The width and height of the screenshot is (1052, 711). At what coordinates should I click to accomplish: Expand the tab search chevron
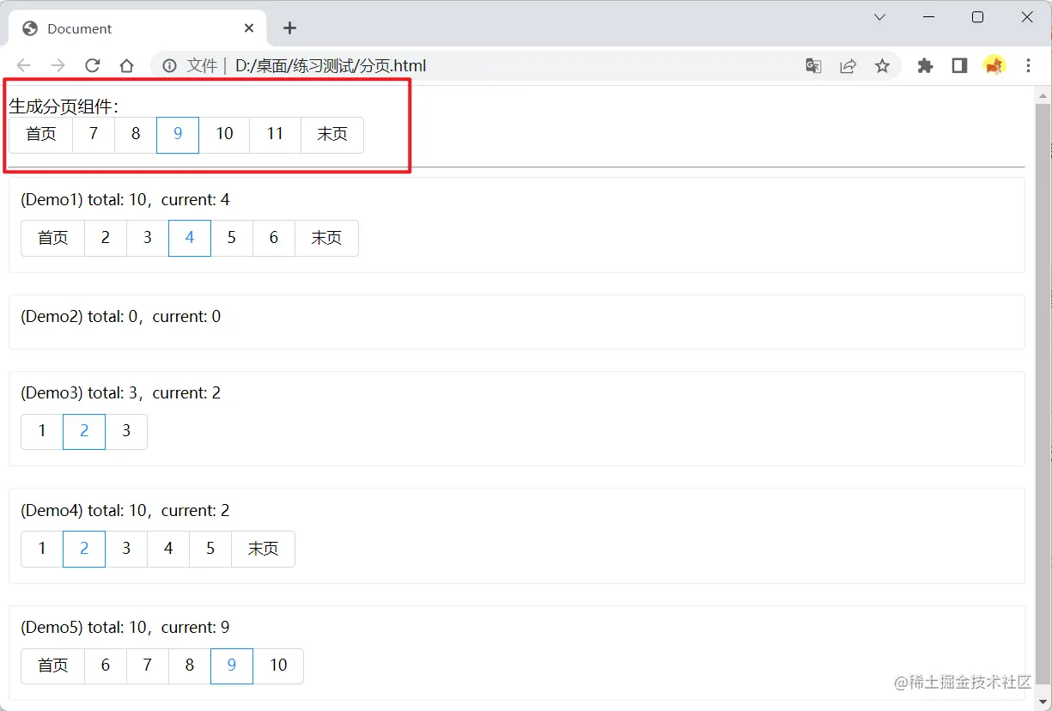879,17
